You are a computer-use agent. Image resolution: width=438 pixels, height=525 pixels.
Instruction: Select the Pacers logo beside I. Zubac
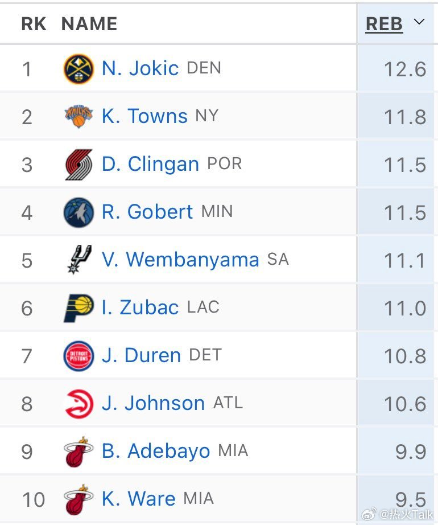coord(78,307)
